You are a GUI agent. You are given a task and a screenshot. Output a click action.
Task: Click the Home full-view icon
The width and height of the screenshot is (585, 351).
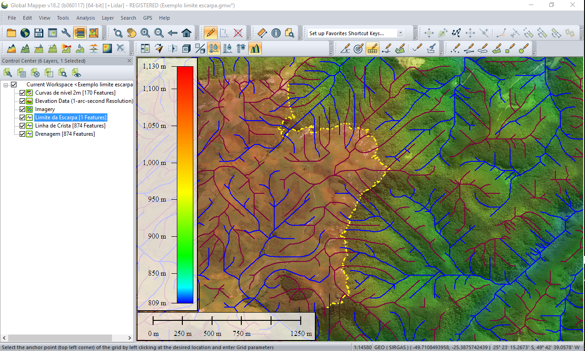click(x=186, y=33)
